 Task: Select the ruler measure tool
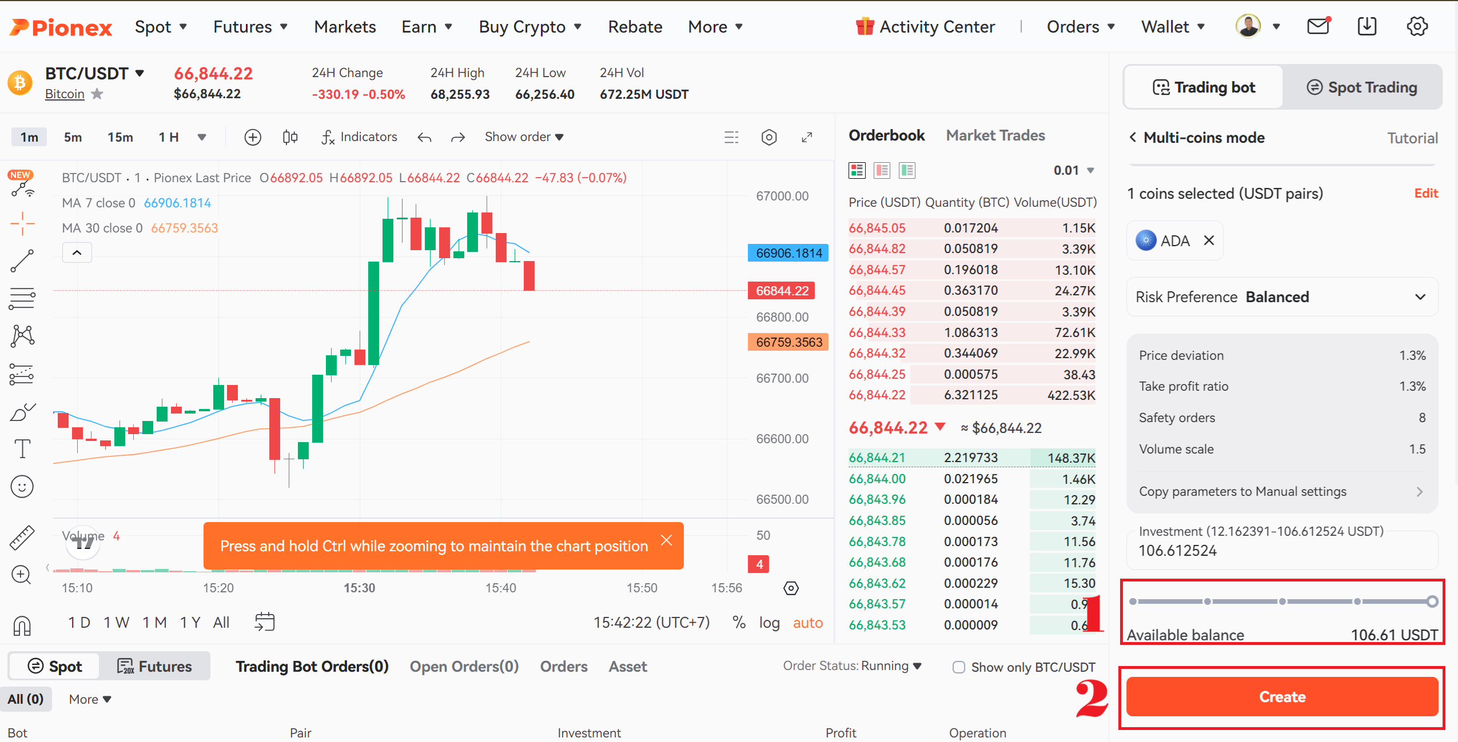(22, 538)
